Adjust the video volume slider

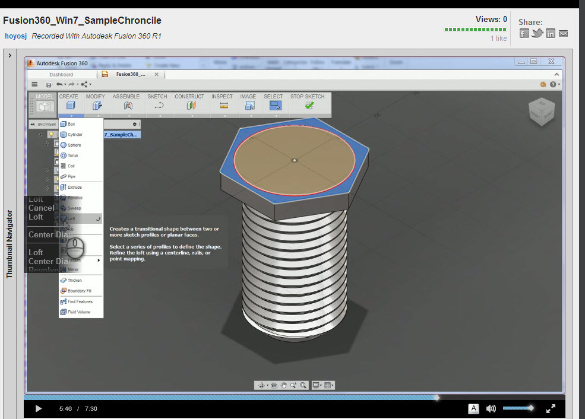[x=518, y=408]
